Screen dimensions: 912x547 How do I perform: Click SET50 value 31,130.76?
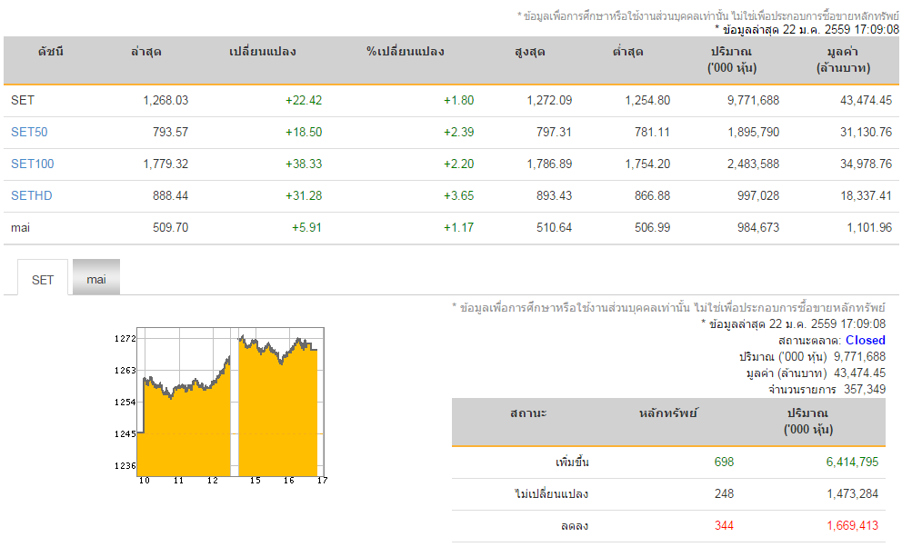tap(866, 132)
